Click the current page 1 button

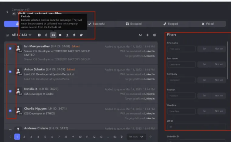pyautogui.click(x=17, y=137)
